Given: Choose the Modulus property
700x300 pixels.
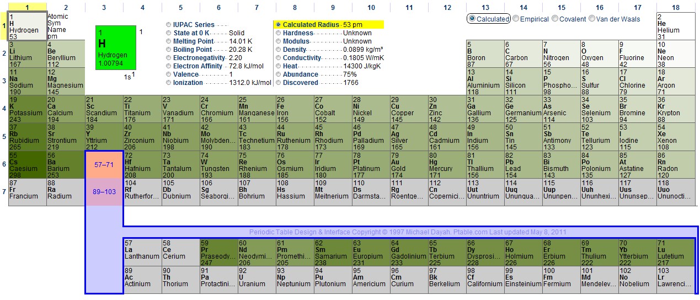Looking at the screenshot, I should click(279, 41).
